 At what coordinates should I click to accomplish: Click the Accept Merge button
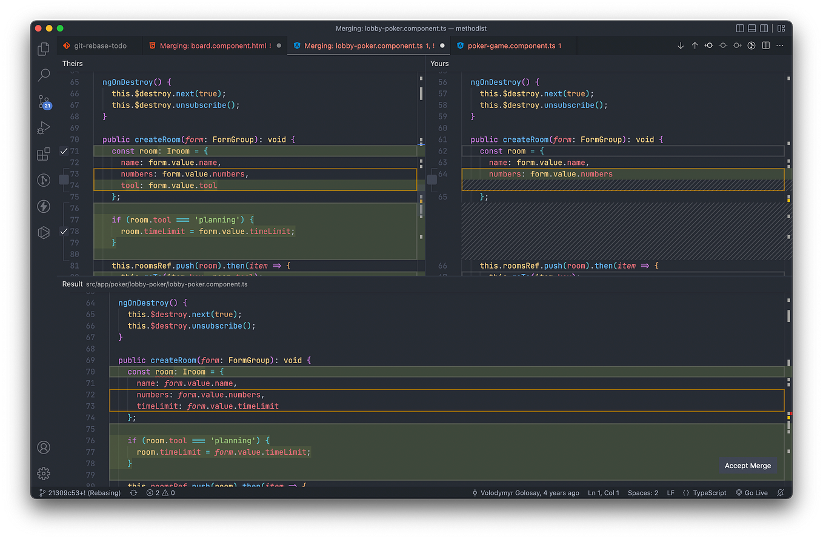click(x=747, y=465)
